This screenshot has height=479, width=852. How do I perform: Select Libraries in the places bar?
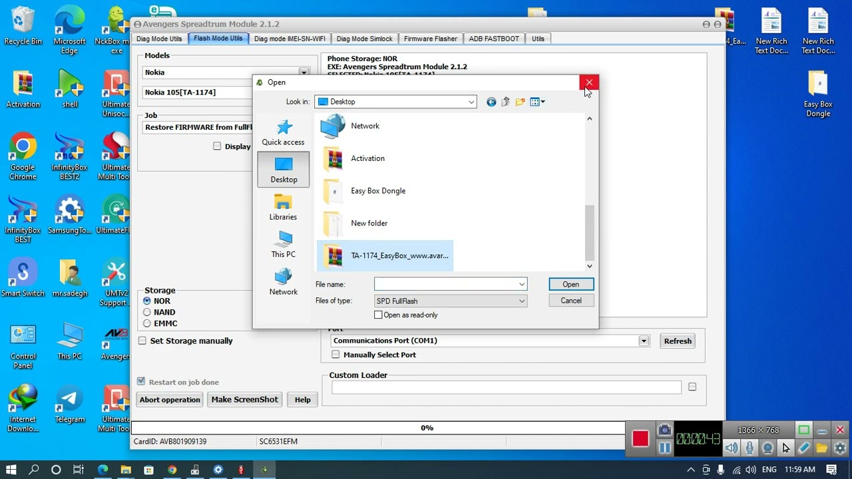click(283, 207)
